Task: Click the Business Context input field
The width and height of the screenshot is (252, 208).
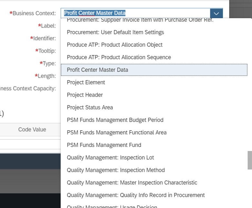Action: [x=136, y=13]
